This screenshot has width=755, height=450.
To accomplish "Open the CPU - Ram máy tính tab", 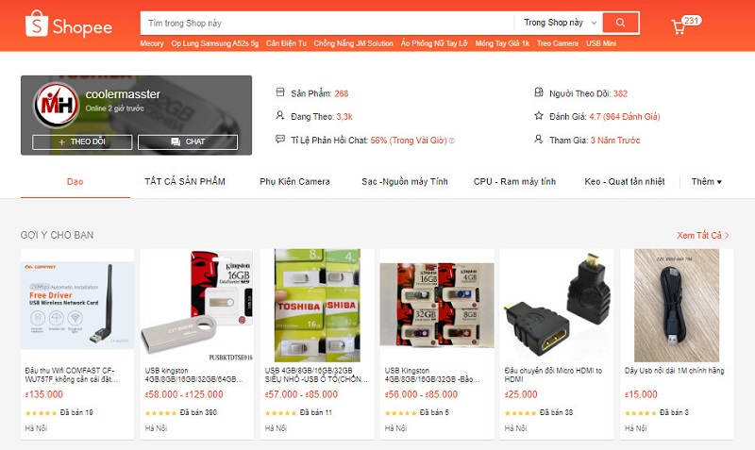I will tap(514, 181).
